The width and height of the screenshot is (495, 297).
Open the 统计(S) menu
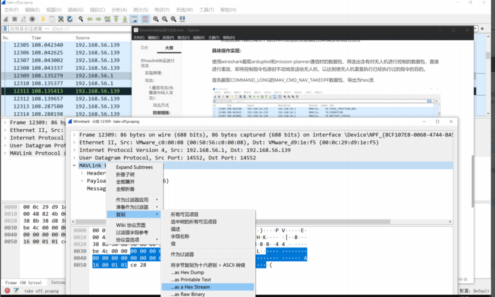[x=141, y=10]
